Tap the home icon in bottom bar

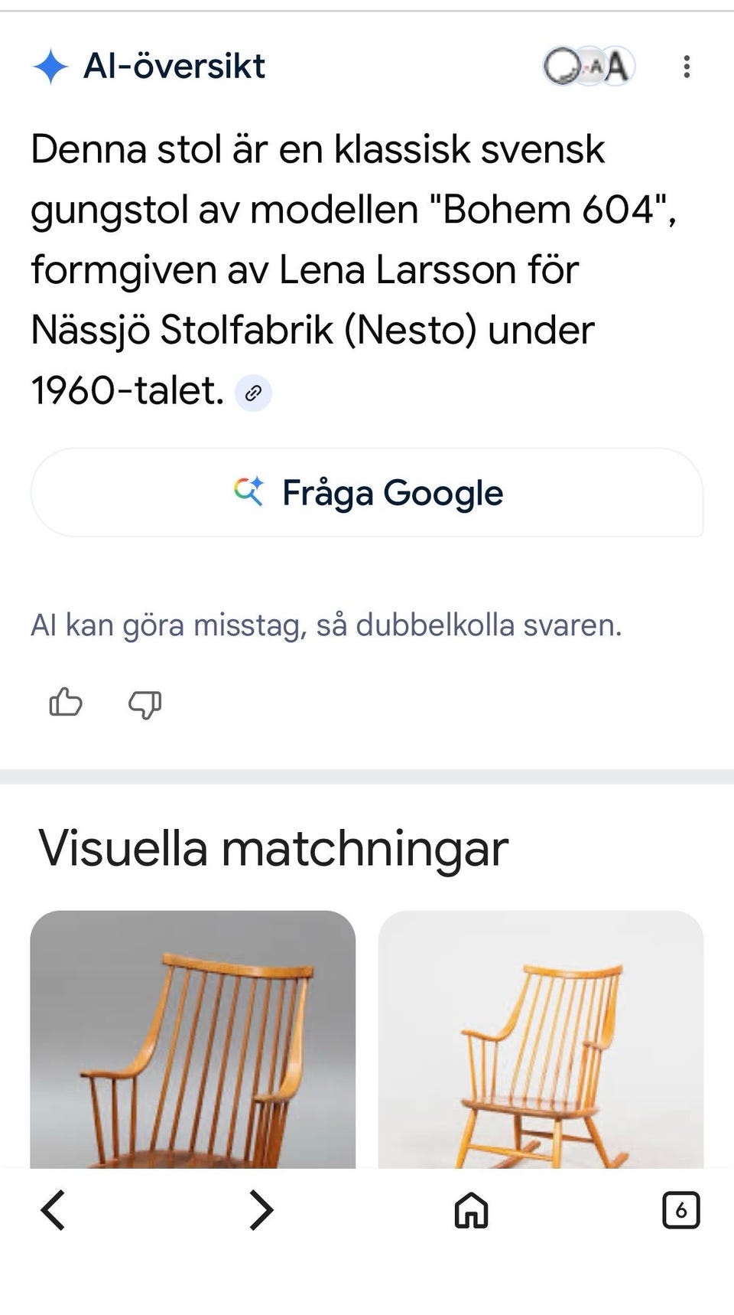tap(471, 1211)
